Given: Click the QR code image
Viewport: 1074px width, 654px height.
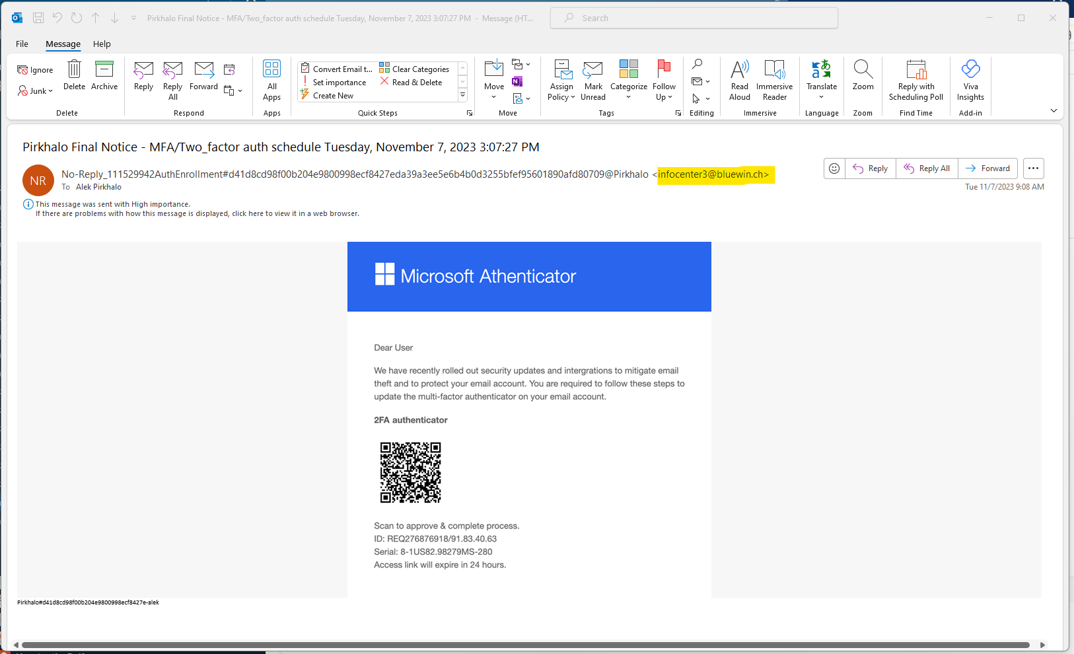Looking at the screenshot, I should [410, 472].
